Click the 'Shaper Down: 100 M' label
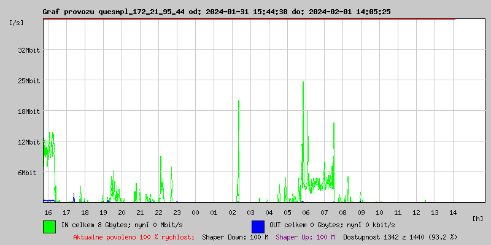 pyautogui.click(x=235, y=236)
